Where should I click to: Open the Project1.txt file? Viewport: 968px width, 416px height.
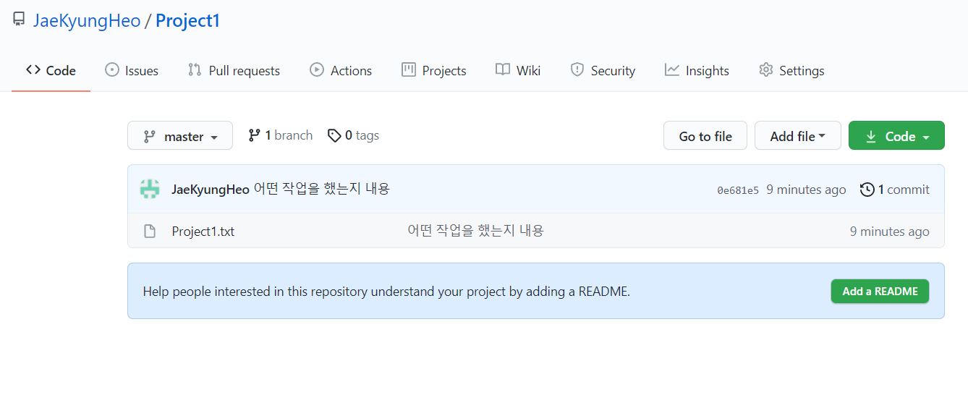203,232
